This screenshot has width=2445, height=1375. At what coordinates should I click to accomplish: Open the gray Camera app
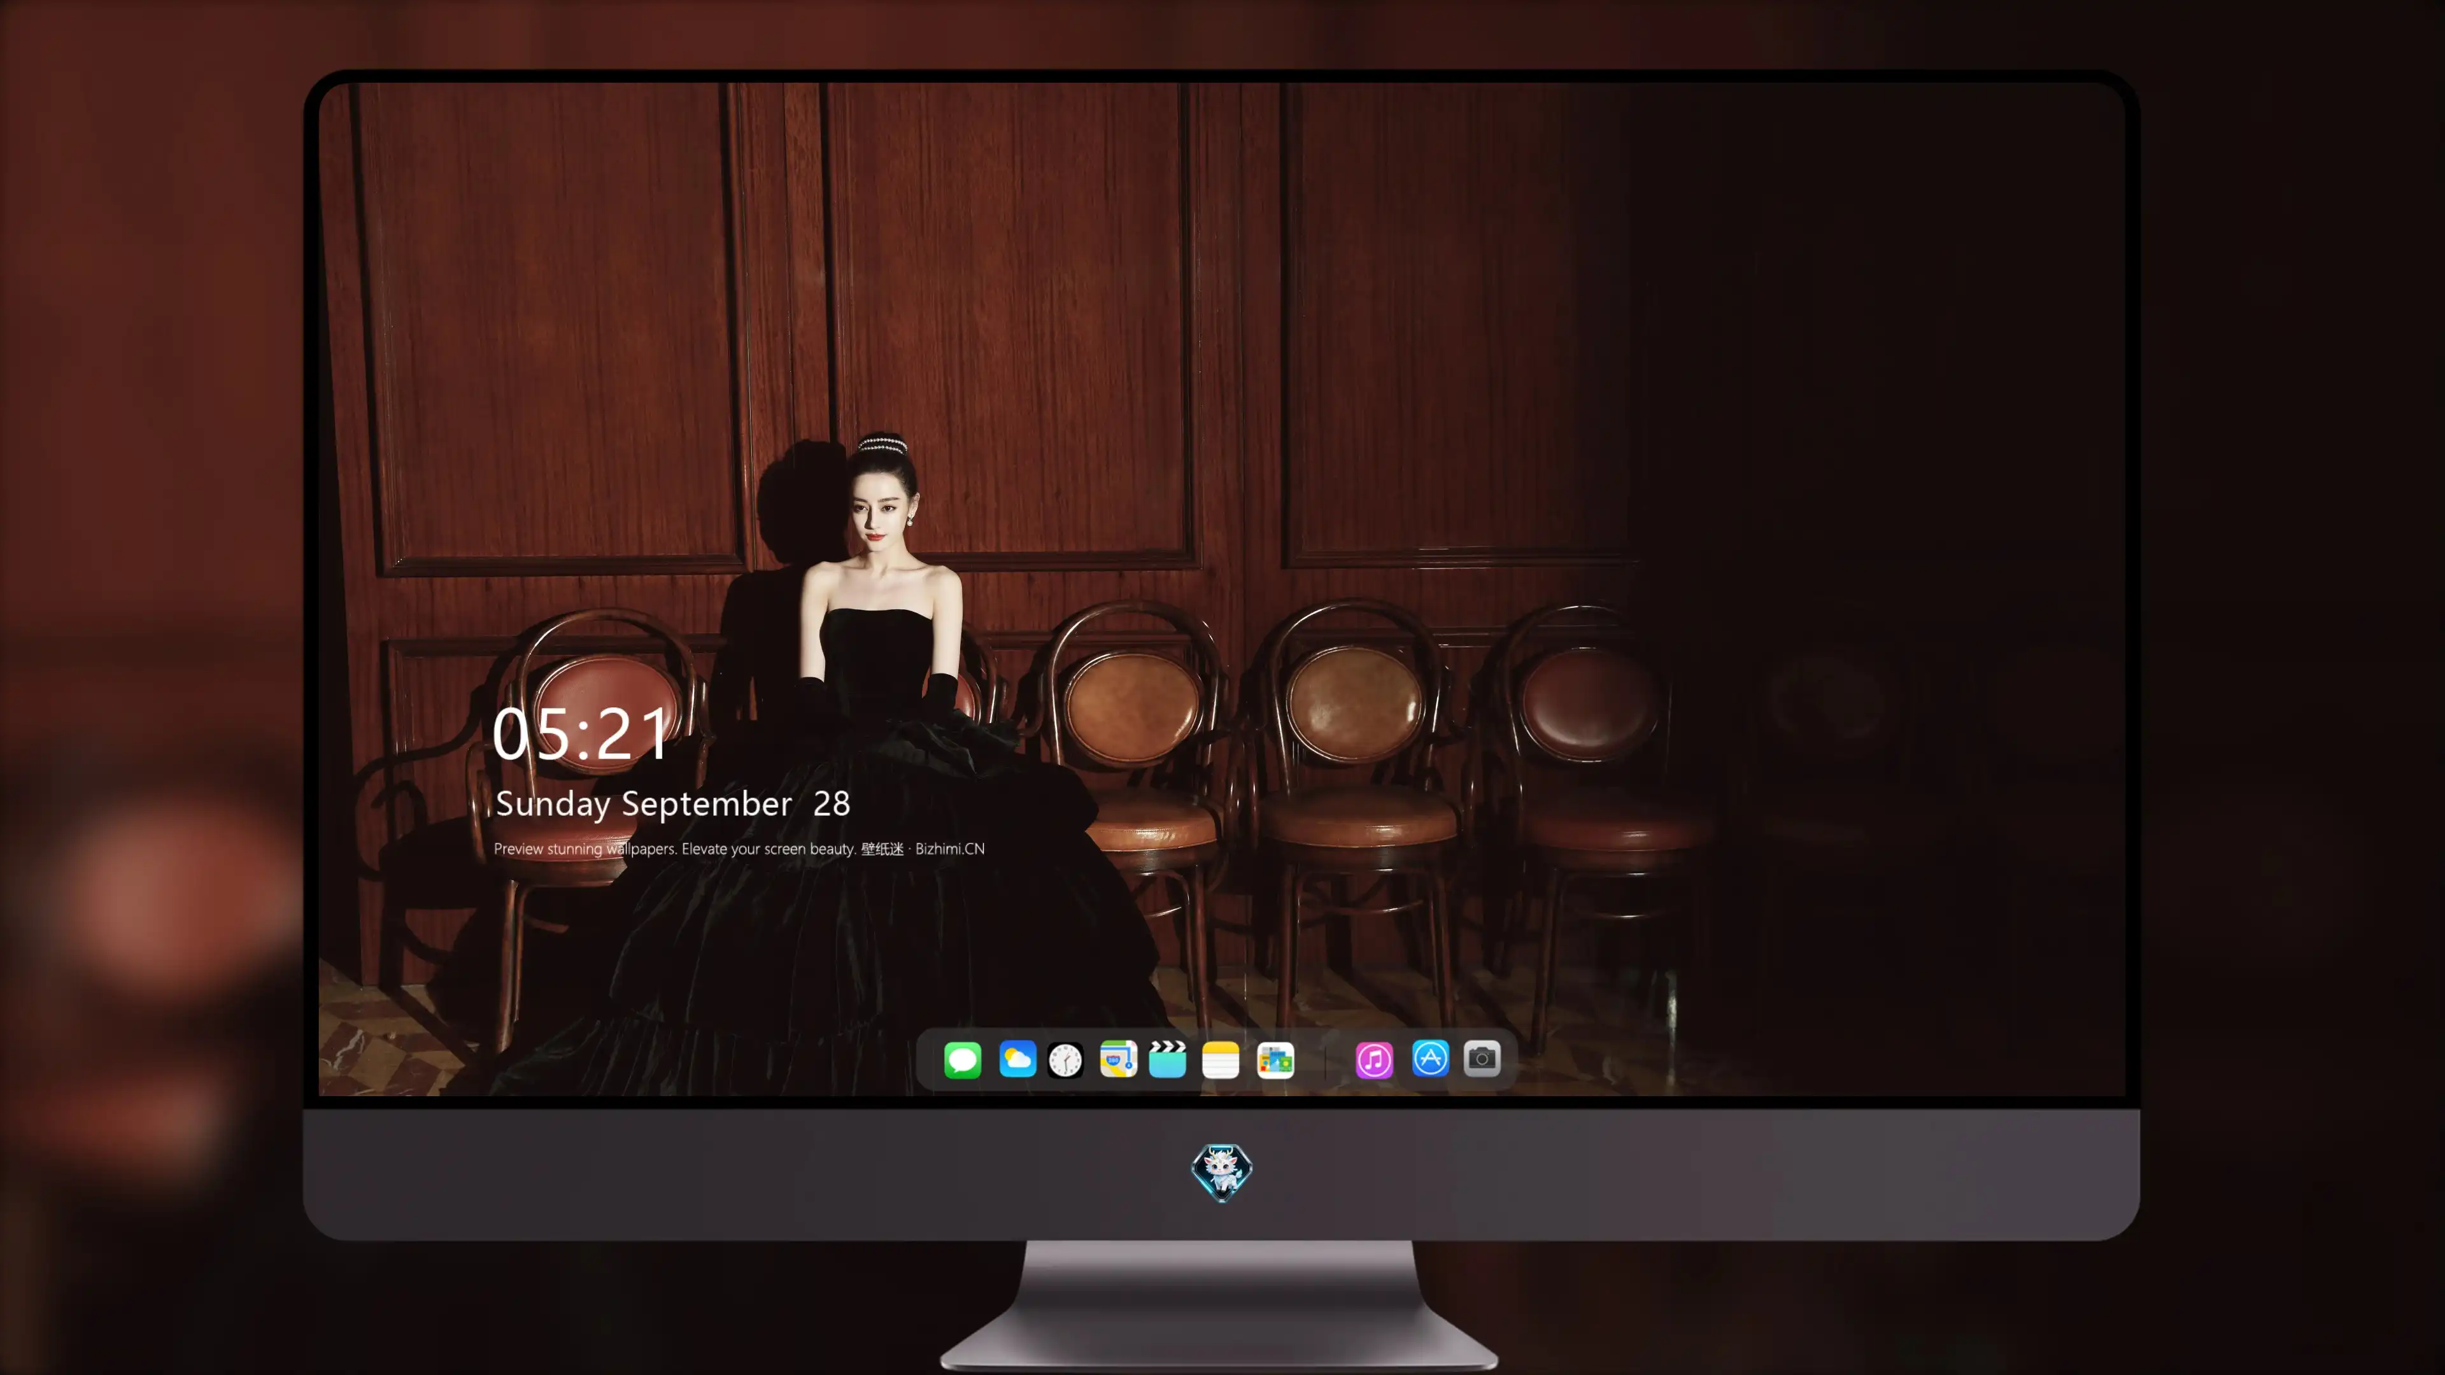[1482, 1058]
